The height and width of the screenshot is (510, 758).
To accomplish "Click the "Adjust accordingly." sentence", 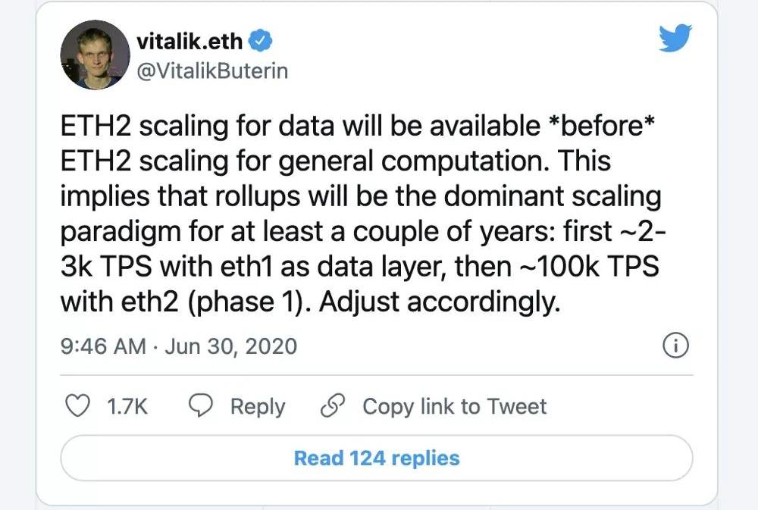I will (x=438, y=302).
